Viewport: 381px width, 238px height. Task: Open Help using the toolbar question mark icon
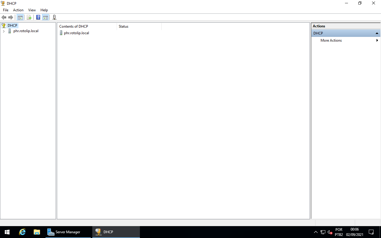[x=38, y=17]
